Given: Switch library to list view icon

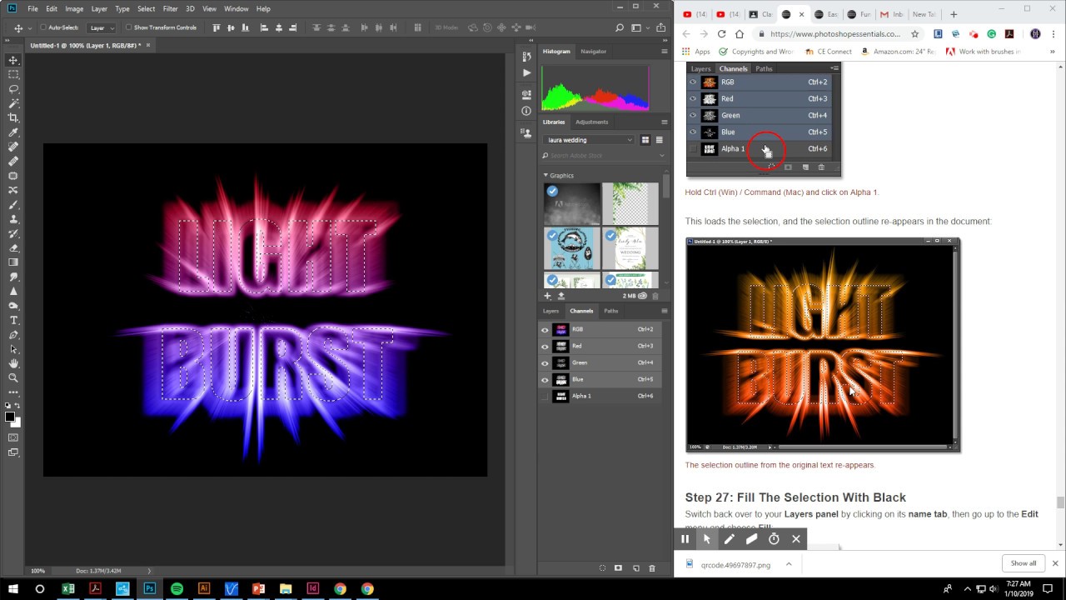Looking at the screenshot, I should tap(660, 140).
